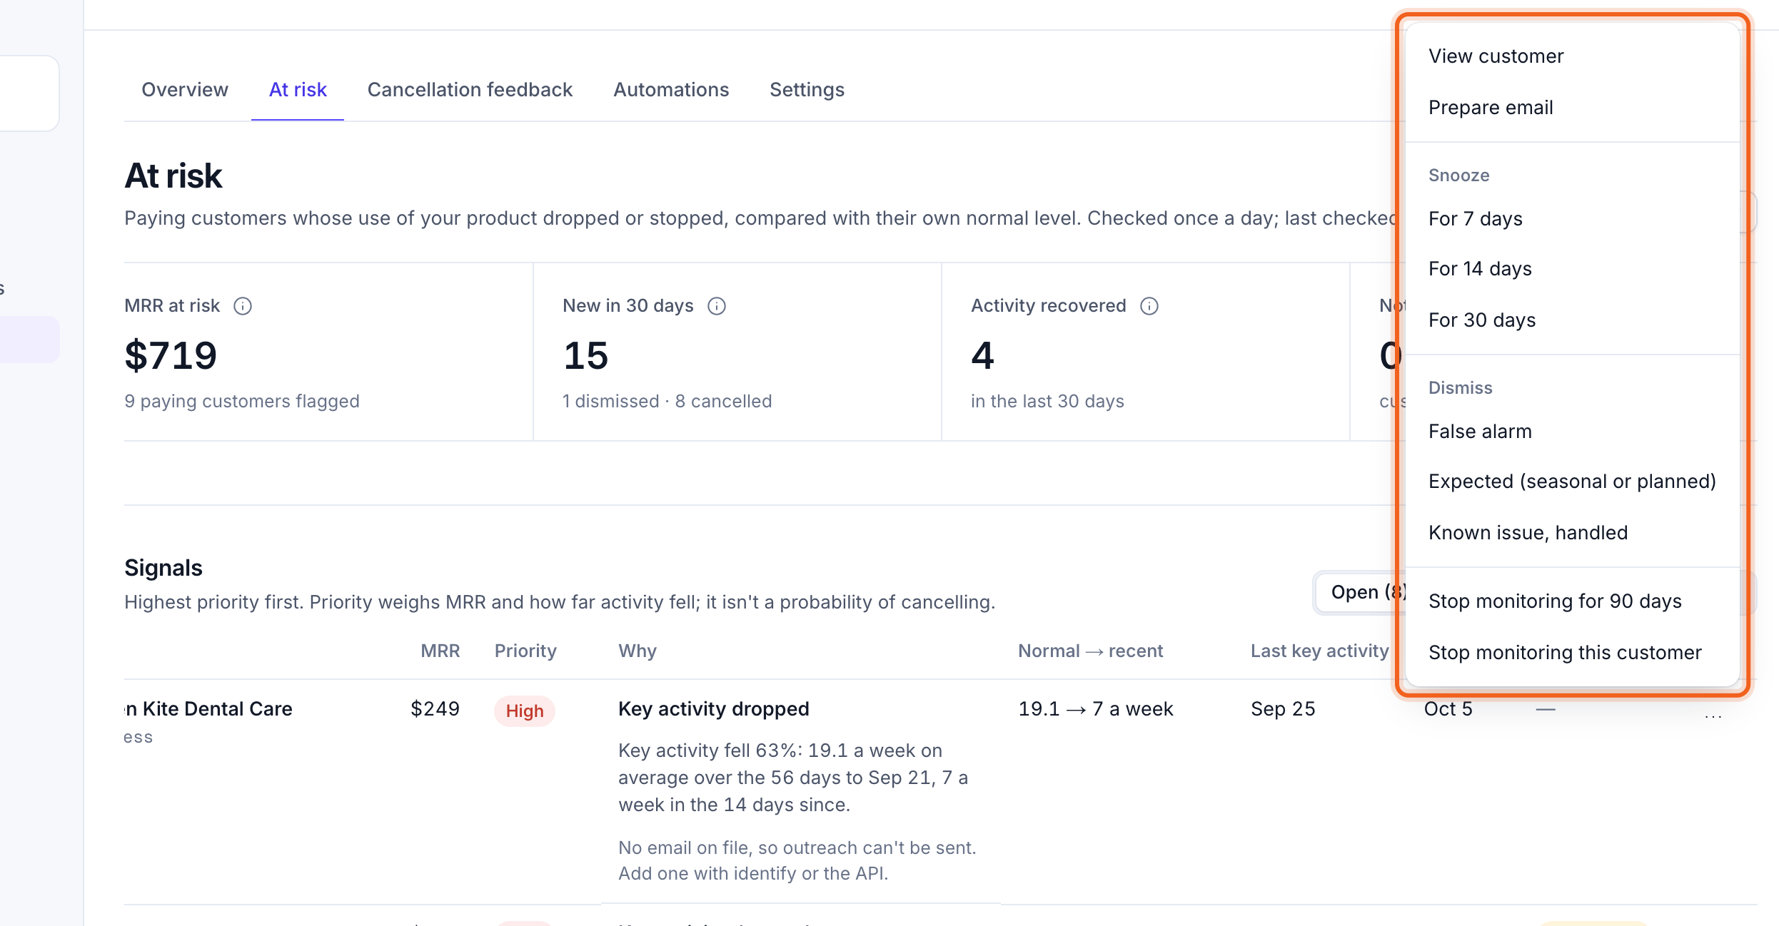Click the Activity recovered info icon
1779x926 pixels.
pyautogui.click(x=1149, y=306)
